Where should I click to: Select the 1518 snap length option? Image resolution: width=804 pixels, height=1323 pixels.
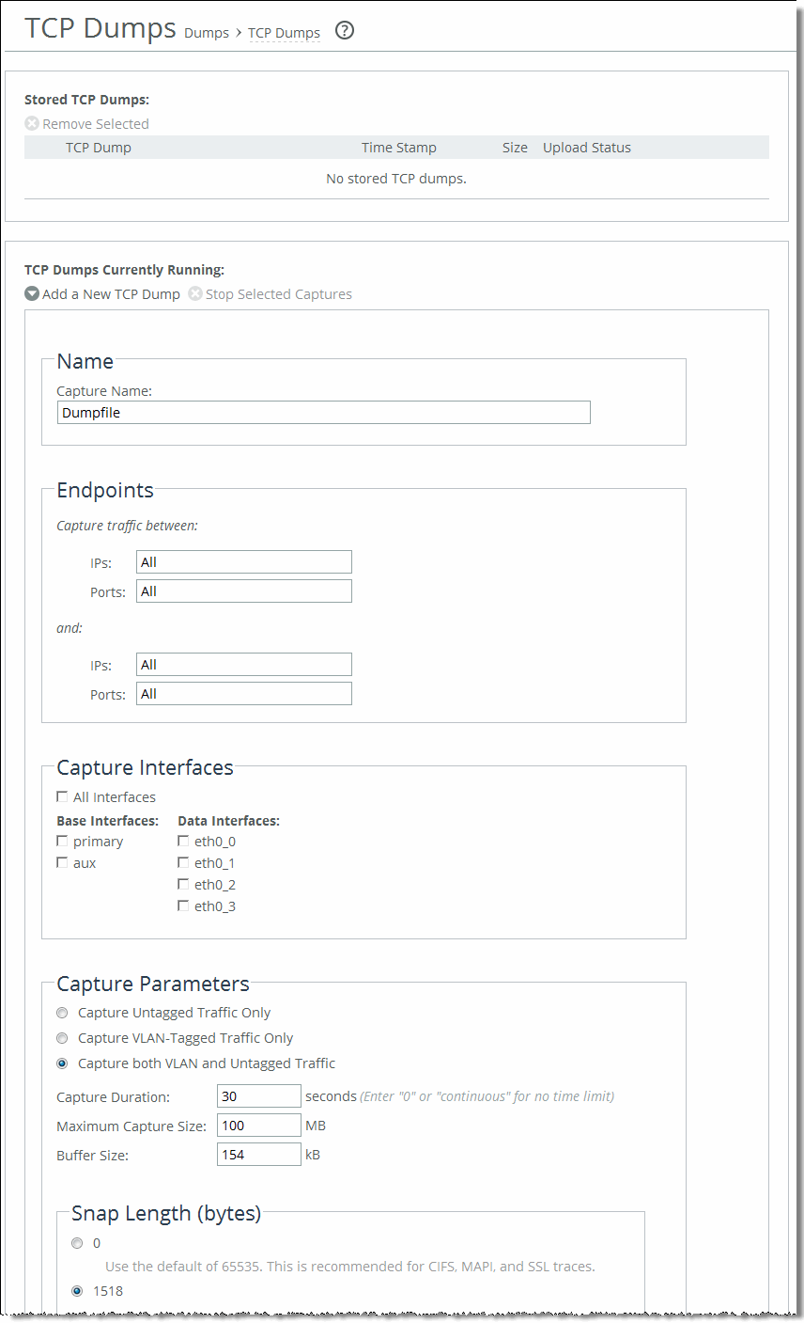coord(77,1291)
